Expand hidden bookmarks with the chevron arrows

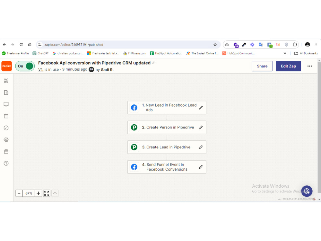(284, 53)
